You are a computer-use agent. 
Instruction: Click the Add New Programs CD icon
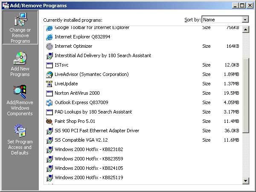[20, 58]
